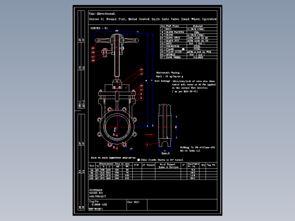This screenshot has height=221, width=295.
Task: Click the "CONNECTOR" part name
Action: [x=172, y=46]
